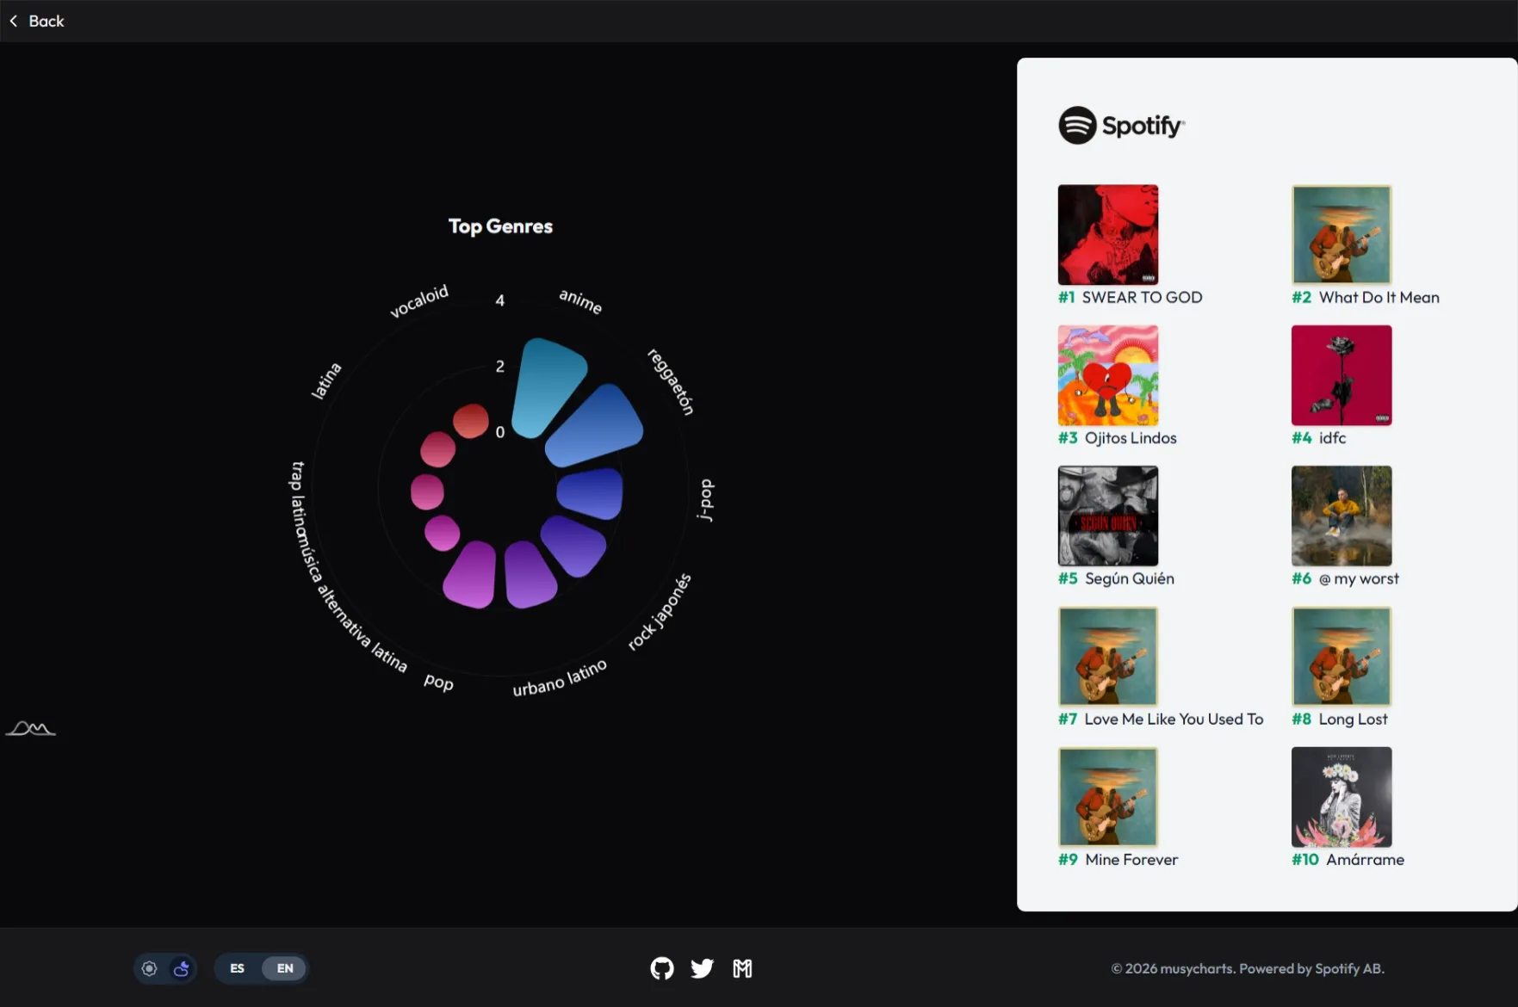Click the idfc black rose cover
The width and height of the screenshot is (1518, 1007).
[x=1341, y=375]
